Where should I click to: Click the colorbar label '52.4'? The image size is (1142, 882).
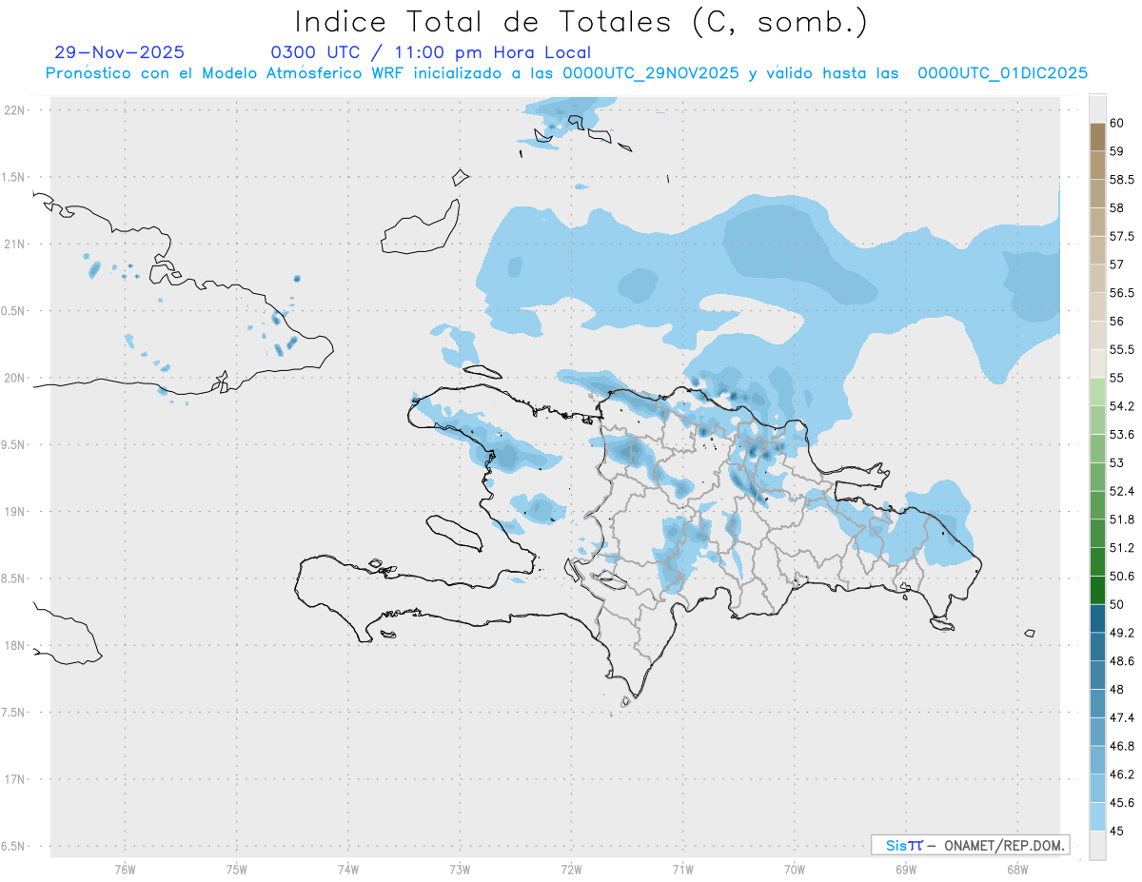coord(1121,491)
